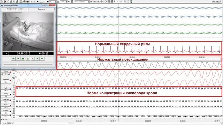
Task: Jump to the video end with skip-forward button
Action: [42, 59]
